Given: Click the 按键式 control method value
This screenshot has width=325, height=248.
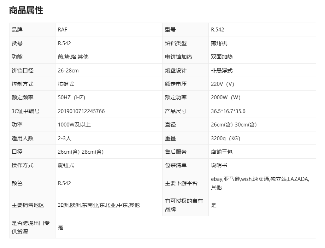Looking at the screenshot, I should tap(66, 84).
